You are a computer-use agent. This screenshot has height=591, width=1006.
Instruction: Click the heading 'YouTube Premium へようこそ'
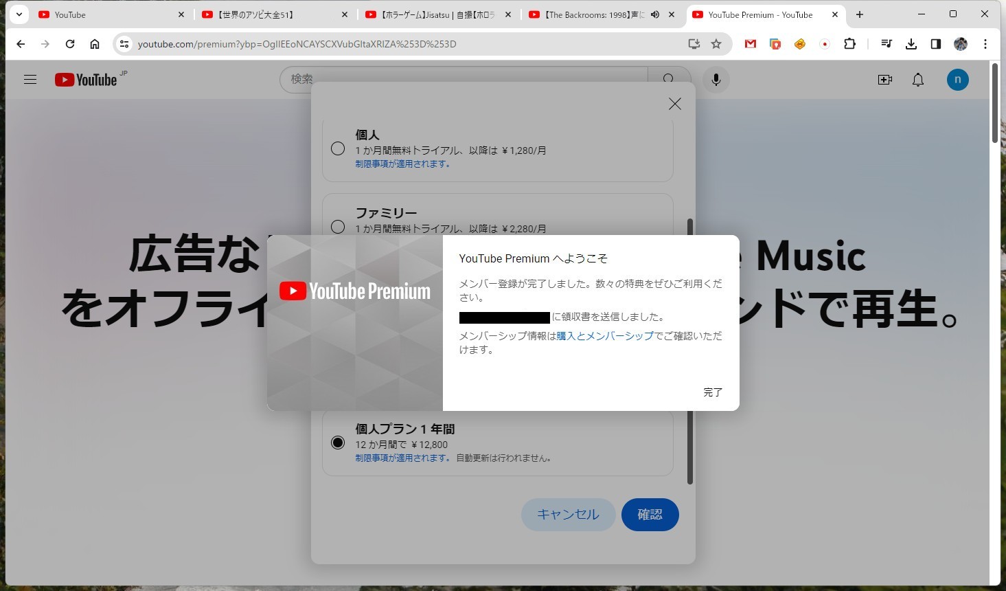point(534,258)
